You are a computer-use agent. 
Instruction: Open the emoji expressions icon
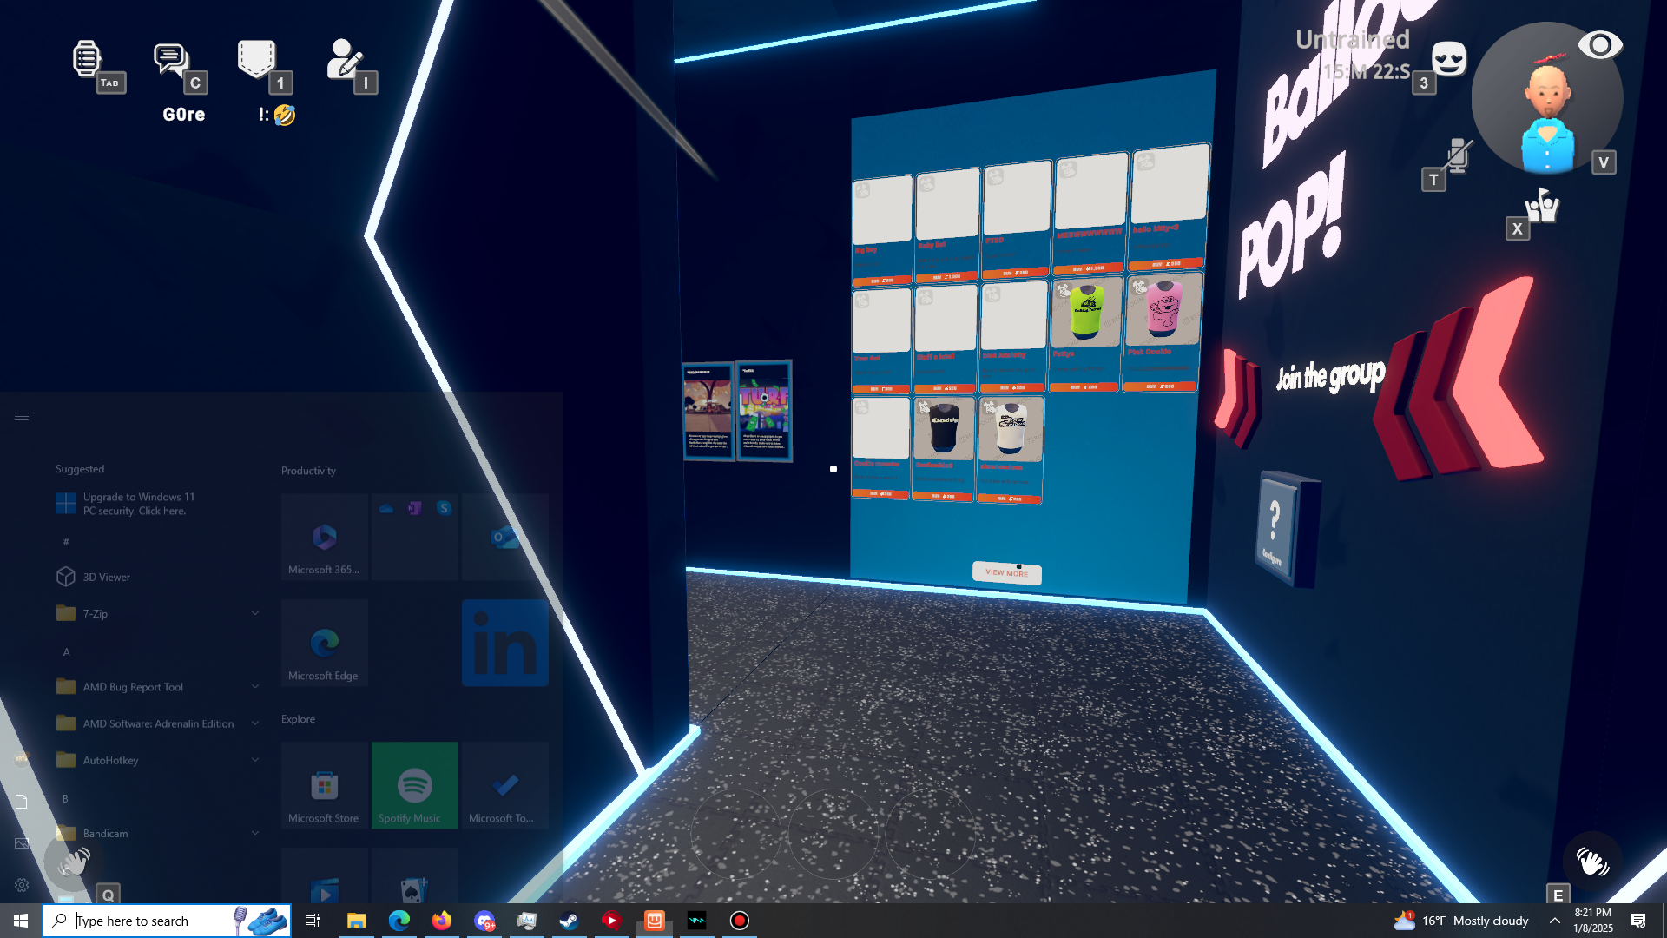point(1448,59)
